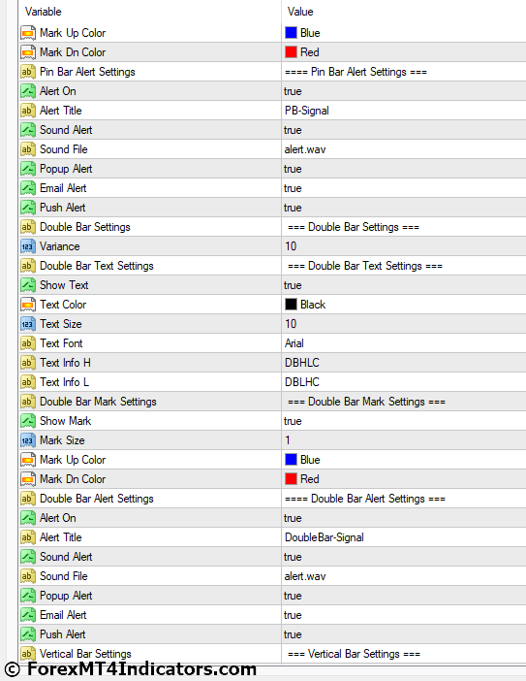
Task: Click the integer icon beside Mark Size
Action: coord(28,440)
